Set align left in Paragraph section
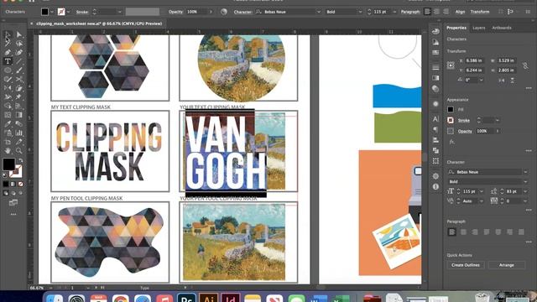The height and width of the screenshot is (302, 537). pos(451,232)
